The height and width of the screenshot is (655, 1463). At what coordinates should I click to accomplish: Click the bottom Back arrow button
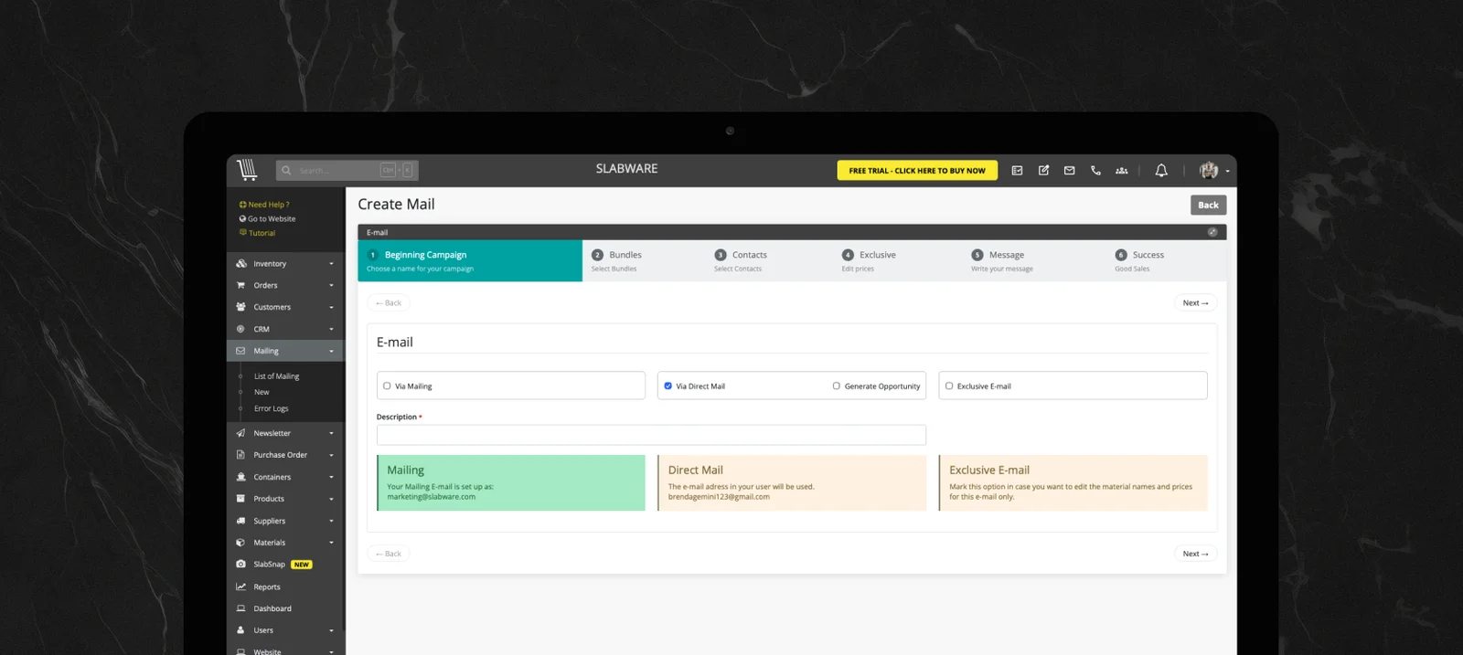[389, 554]
